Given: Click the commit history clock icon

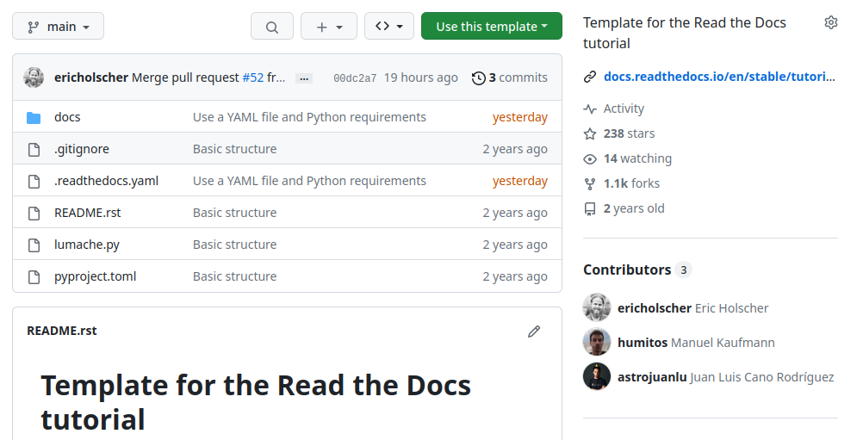Looking at the screenshot, I should pos(479,78).
